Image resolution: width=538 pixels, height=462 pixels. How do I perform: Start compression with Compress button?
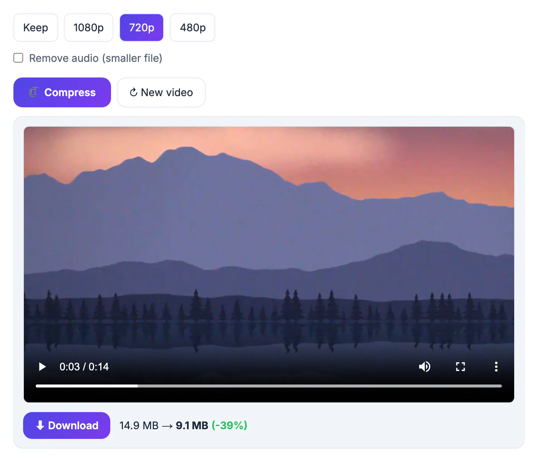coord(62,92)
